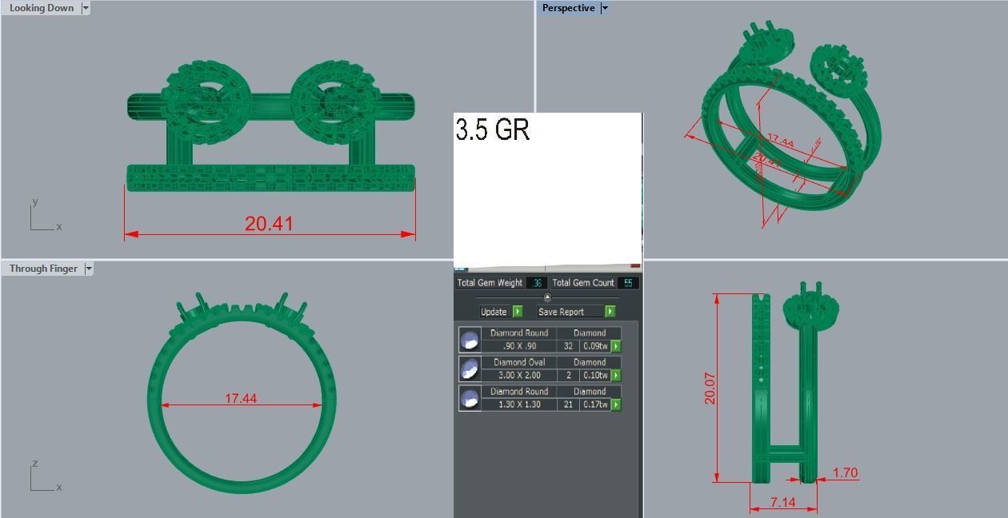
Task: Select the 1.30 X 1.30 round gem thumbnail
Action: point(470,398)
